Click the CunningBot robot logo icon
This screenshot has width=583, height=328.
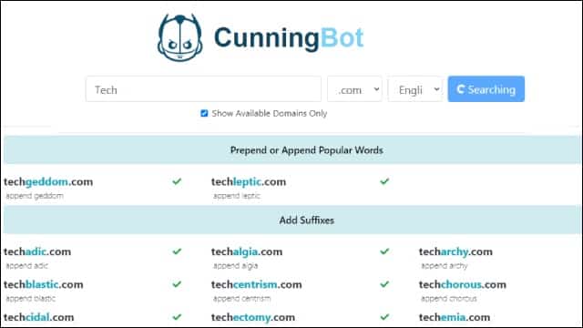(x=180, y=37)
